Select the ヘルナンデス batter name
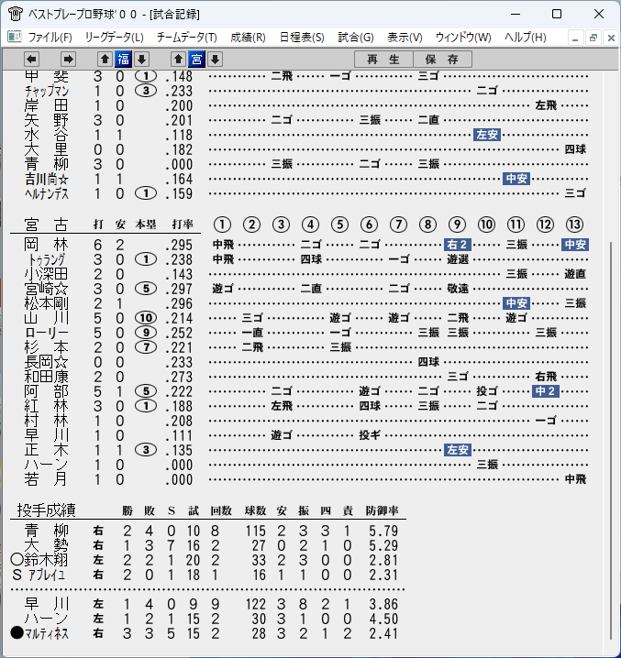Screen dimensions: 621x658 click(x=46, y=193)
